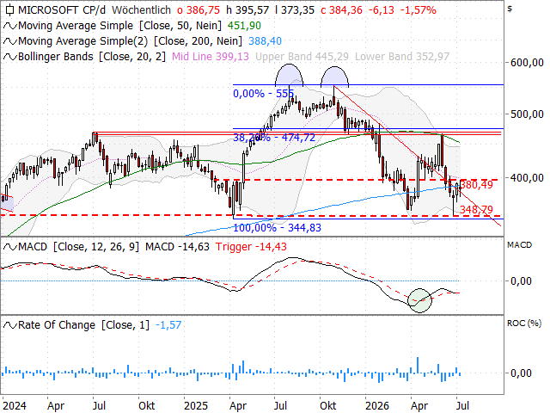Click the red price label 348,79

[476, 210]
